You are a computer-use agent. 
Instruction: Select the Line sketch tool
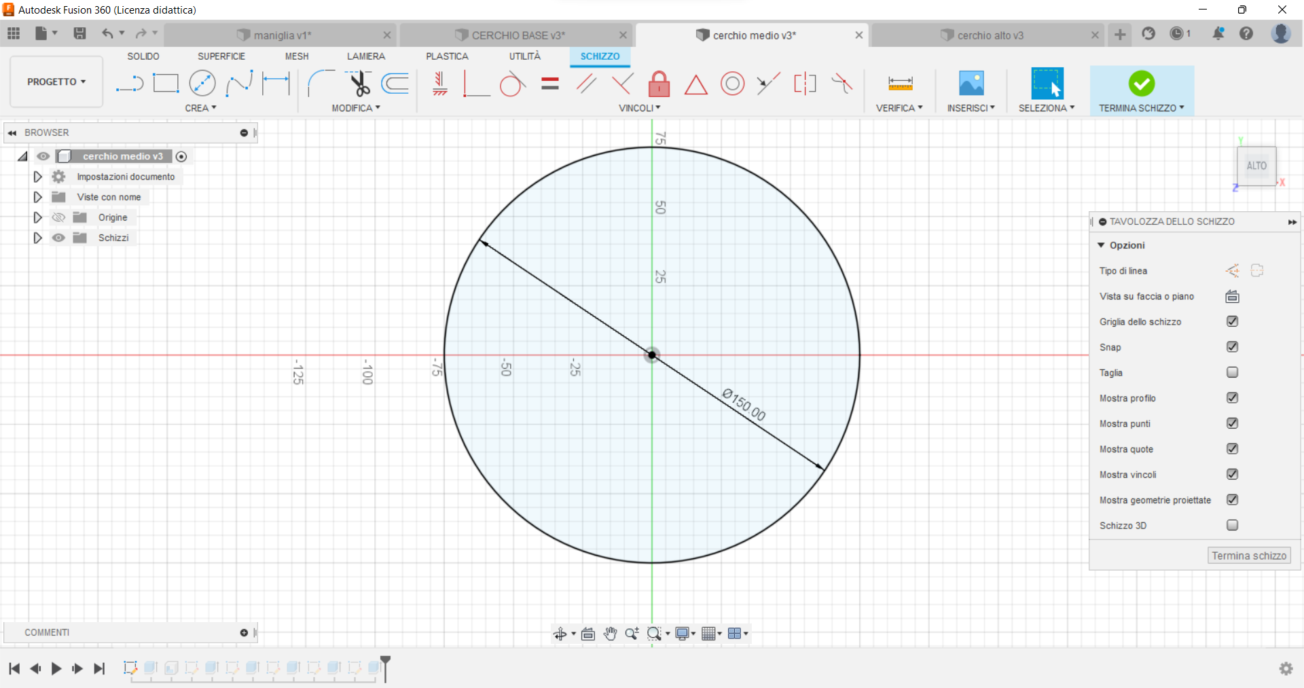click(129, 83)
